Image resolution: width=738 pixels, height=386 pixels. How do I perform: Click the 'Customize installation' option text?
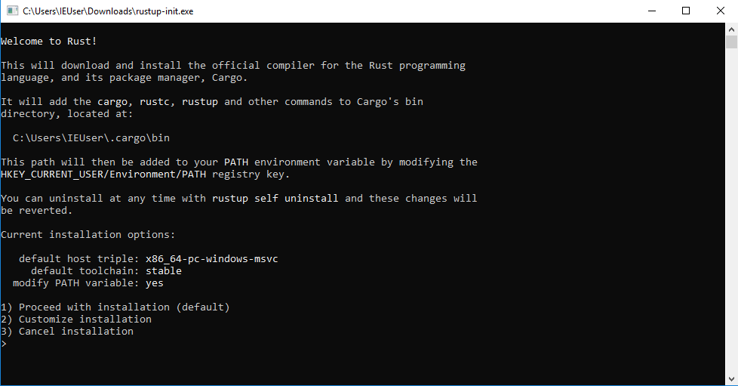(x=85, y=319)
